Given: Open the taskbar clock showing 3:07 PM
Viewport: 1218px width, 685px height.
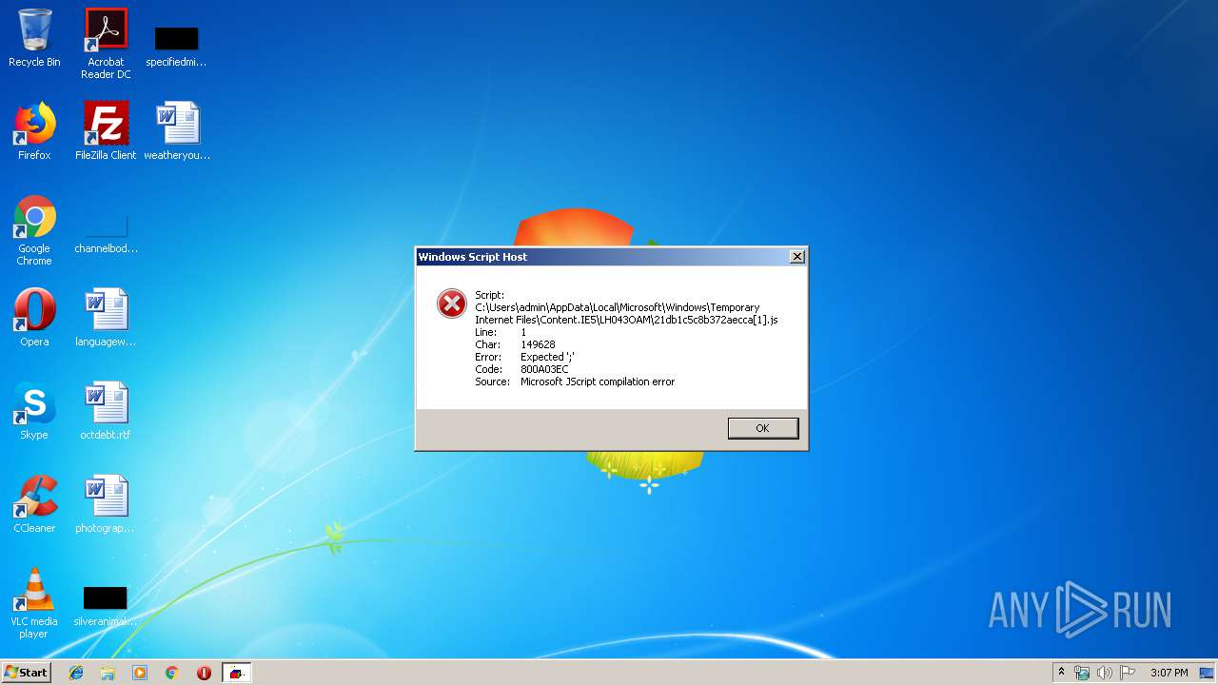Looking at the screenshot, I should [1169, 673].
